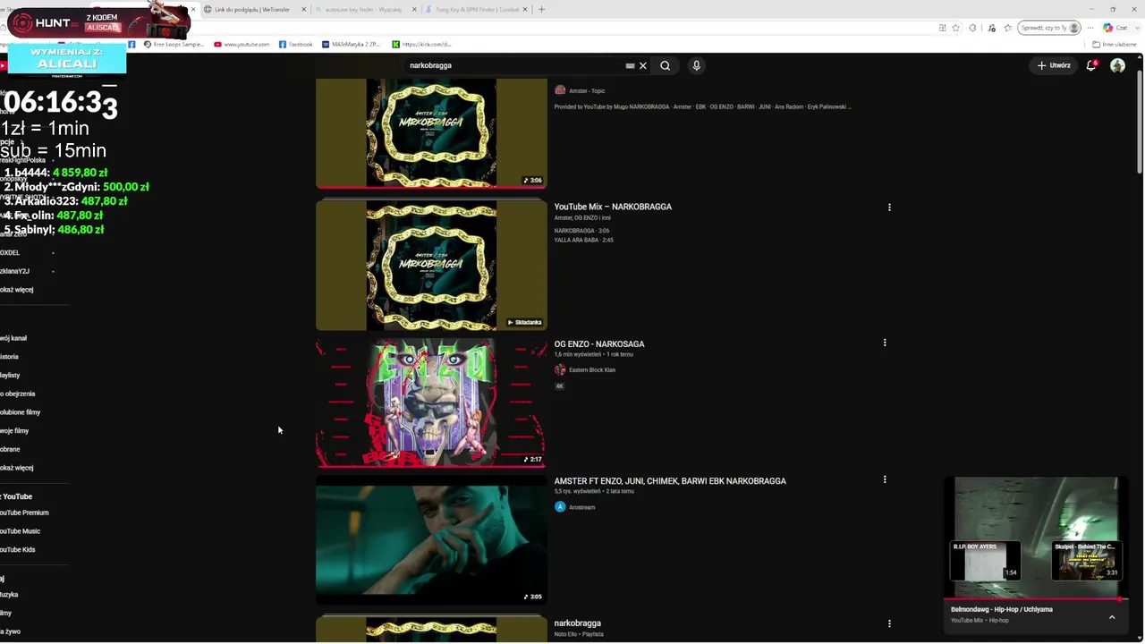This screenshot has height=644, width=1145.
Task: Play the OG ENZO NARKOSAGA thumbnail
Action: (x=431, y=402)
